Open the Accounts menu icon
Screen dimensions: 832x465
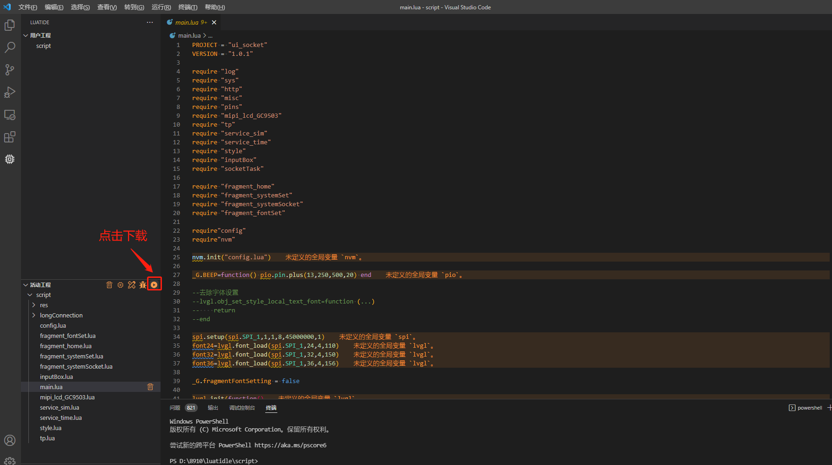(10, 440)
